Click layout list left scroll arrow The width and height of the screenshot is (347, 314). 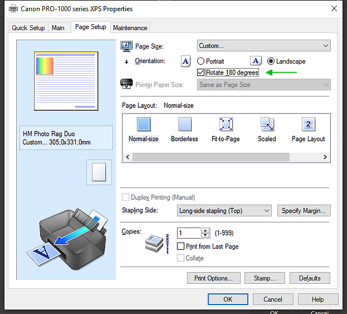[x=128, y=157]
